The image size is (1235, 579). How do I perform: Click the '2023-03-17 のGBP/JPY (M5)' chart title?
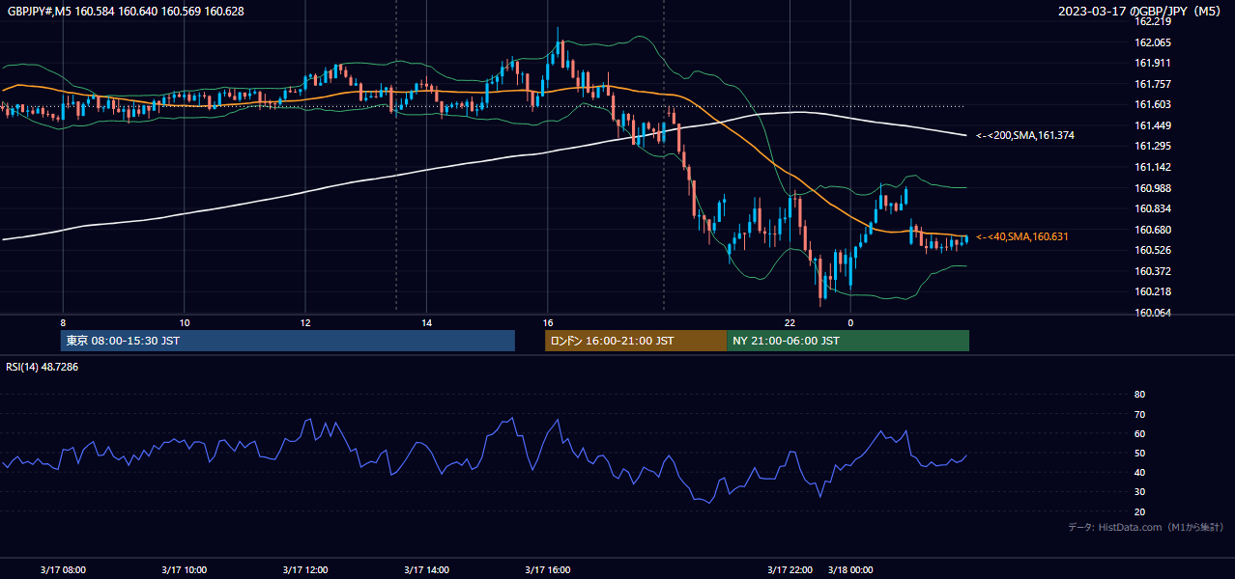pos(1140,12)
